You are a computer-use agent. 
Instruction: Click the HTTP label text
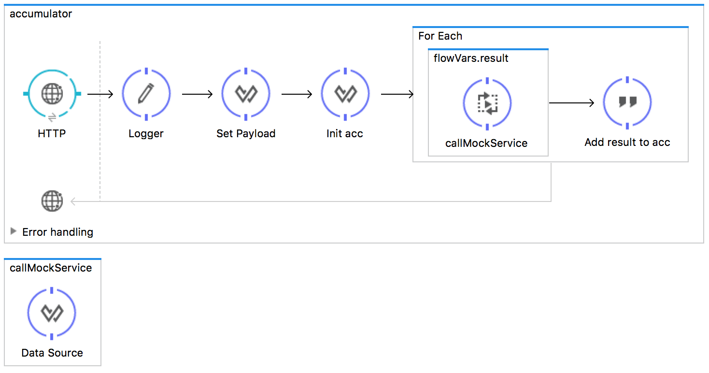tap(52, 134)
